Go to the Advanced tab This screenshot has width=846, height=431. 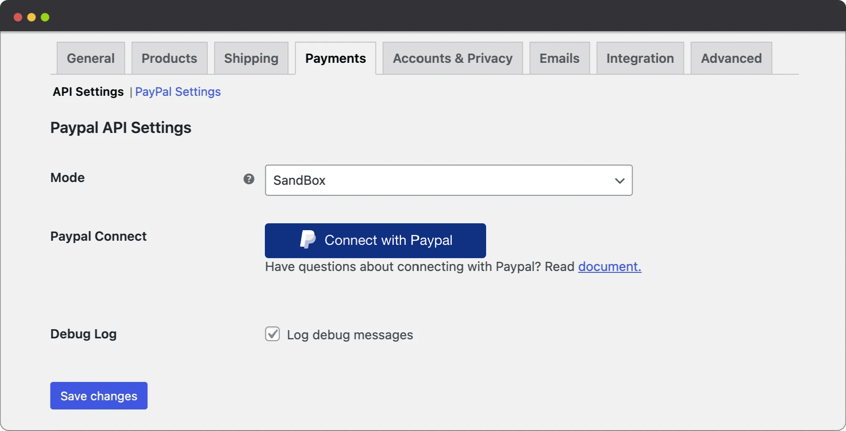[731, 58]
